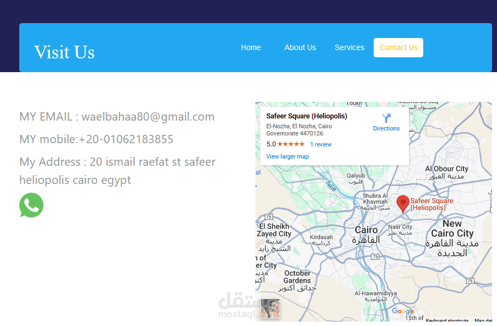Open the About Us page
Viewport: 497px width, 326px height.
300,47
